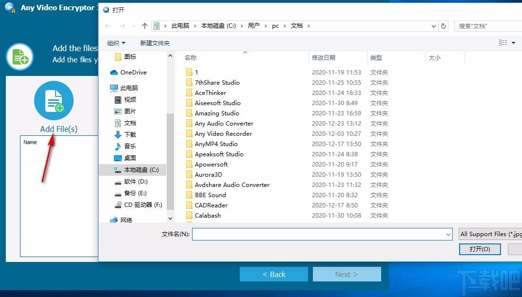Expand the 文件名 dropdown arrow
Viewport: 522px width, 297px height.
pyautogui.click(x=448, y=235)
